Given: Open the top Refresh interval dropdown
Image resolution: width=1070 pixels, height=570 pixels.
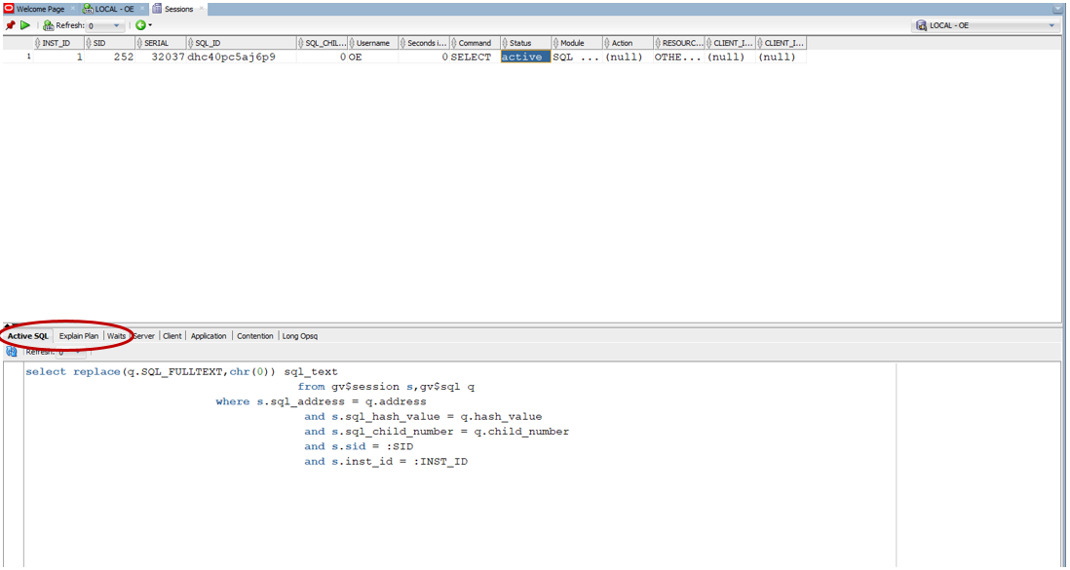Looking at the screenshot, I should click(105, 26).
